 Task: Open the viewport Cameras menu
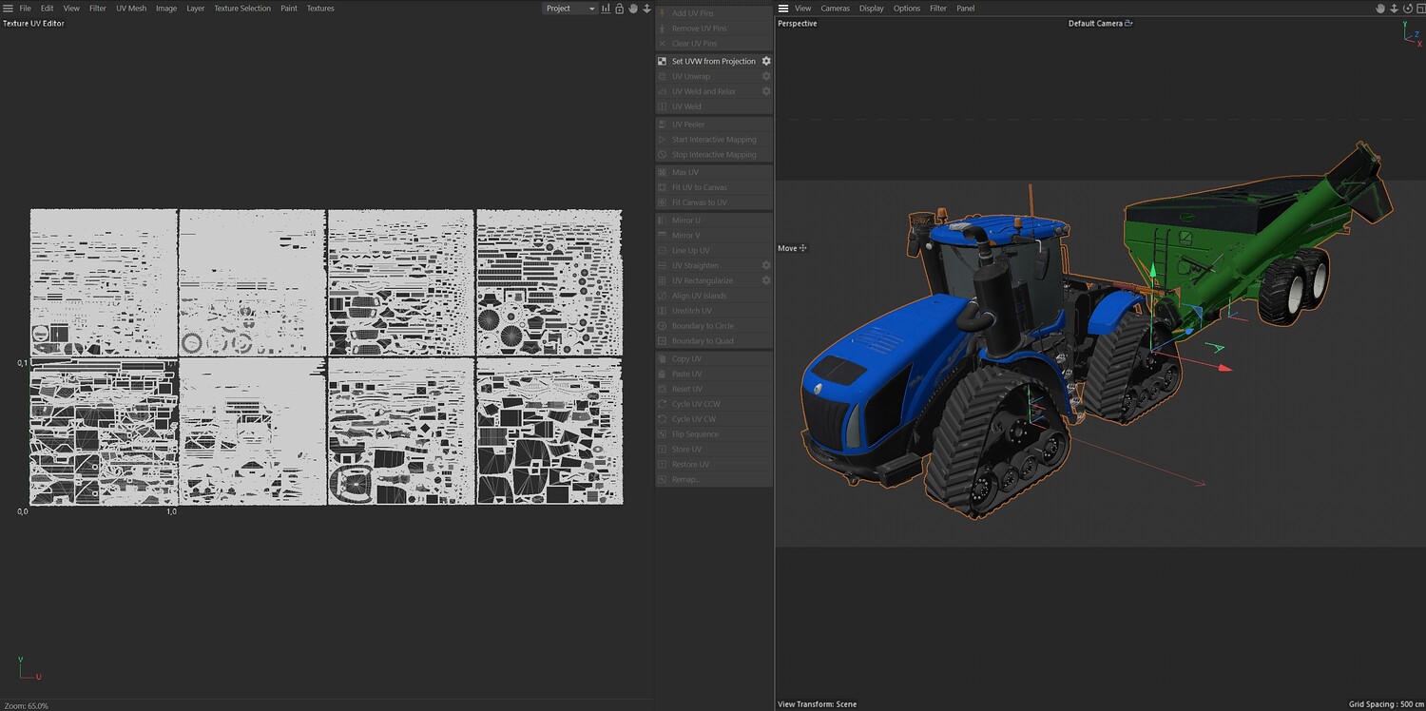[836, 9]
